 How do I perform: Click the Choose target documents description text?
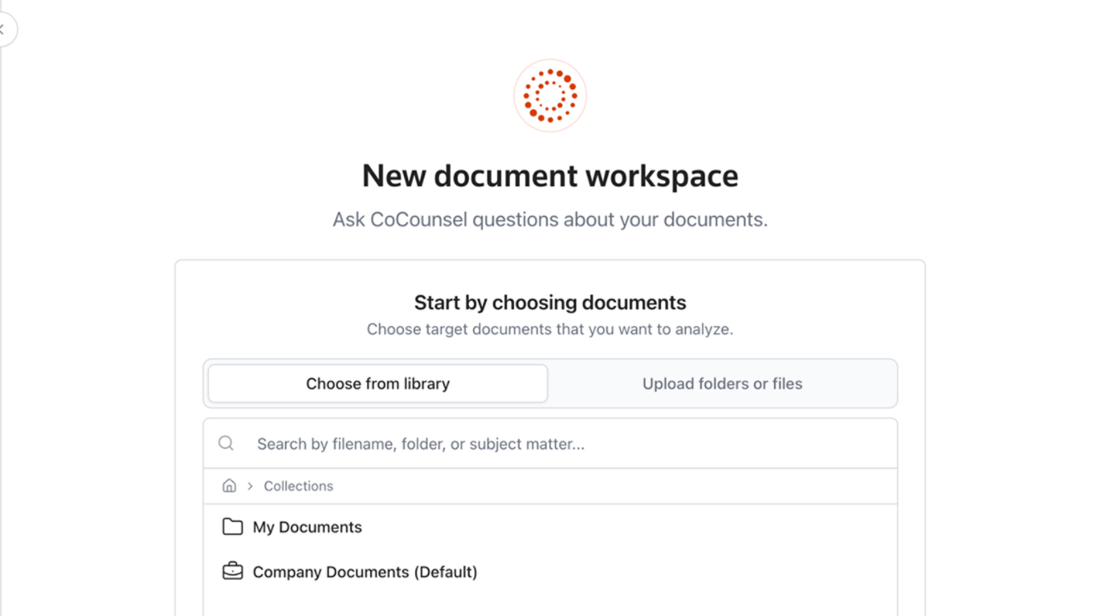550,329
